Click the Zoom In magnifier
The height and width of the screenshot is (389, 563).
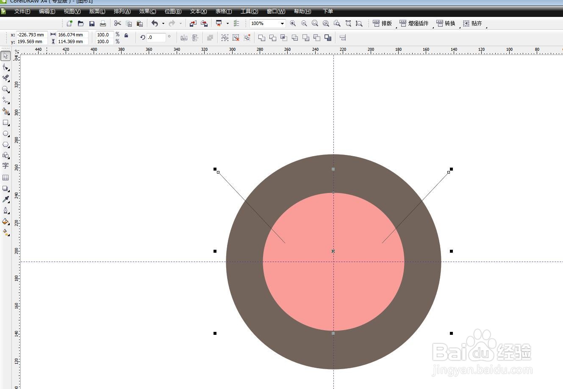293,24
